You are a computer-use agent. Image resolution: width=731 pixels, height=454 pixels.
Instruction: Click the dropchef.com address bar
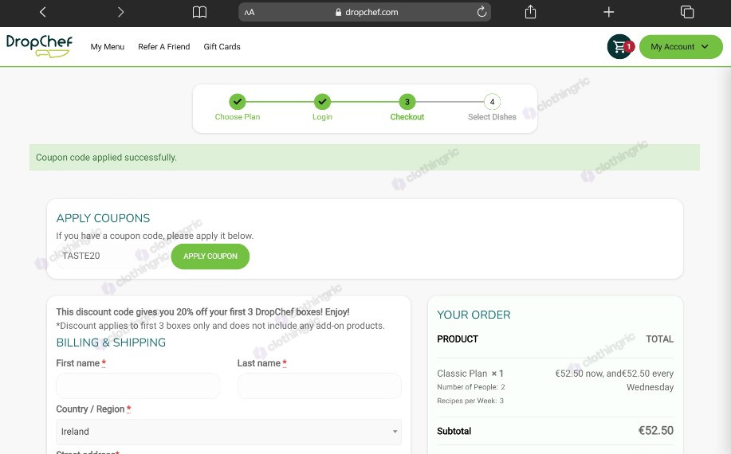coord(364,12)
